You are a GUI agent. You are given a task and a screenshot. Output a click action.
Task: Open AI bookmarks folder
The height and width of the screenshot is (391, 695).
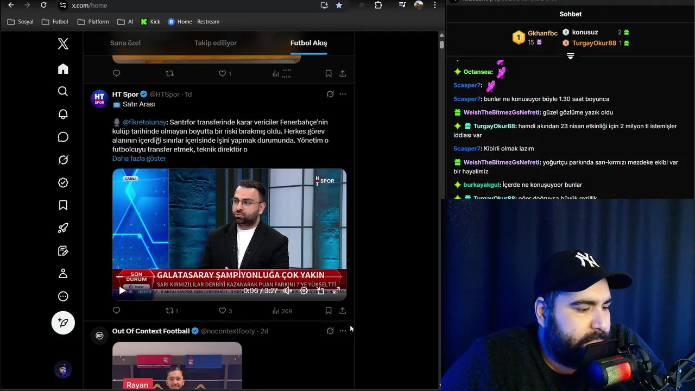coord(125,22)
